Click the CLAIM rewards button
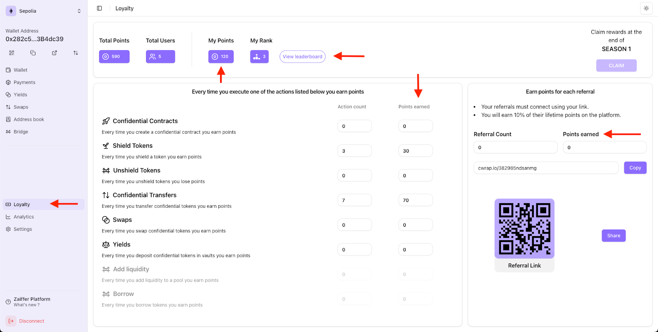The width and height of the screenshot is (658, 332). pos(616,65)
